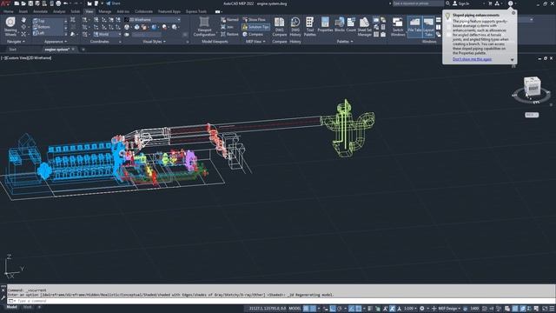
Task: Open the 2D Wireframe visual style dropdown
Action: pyautogui.click(x=153, y=19)
